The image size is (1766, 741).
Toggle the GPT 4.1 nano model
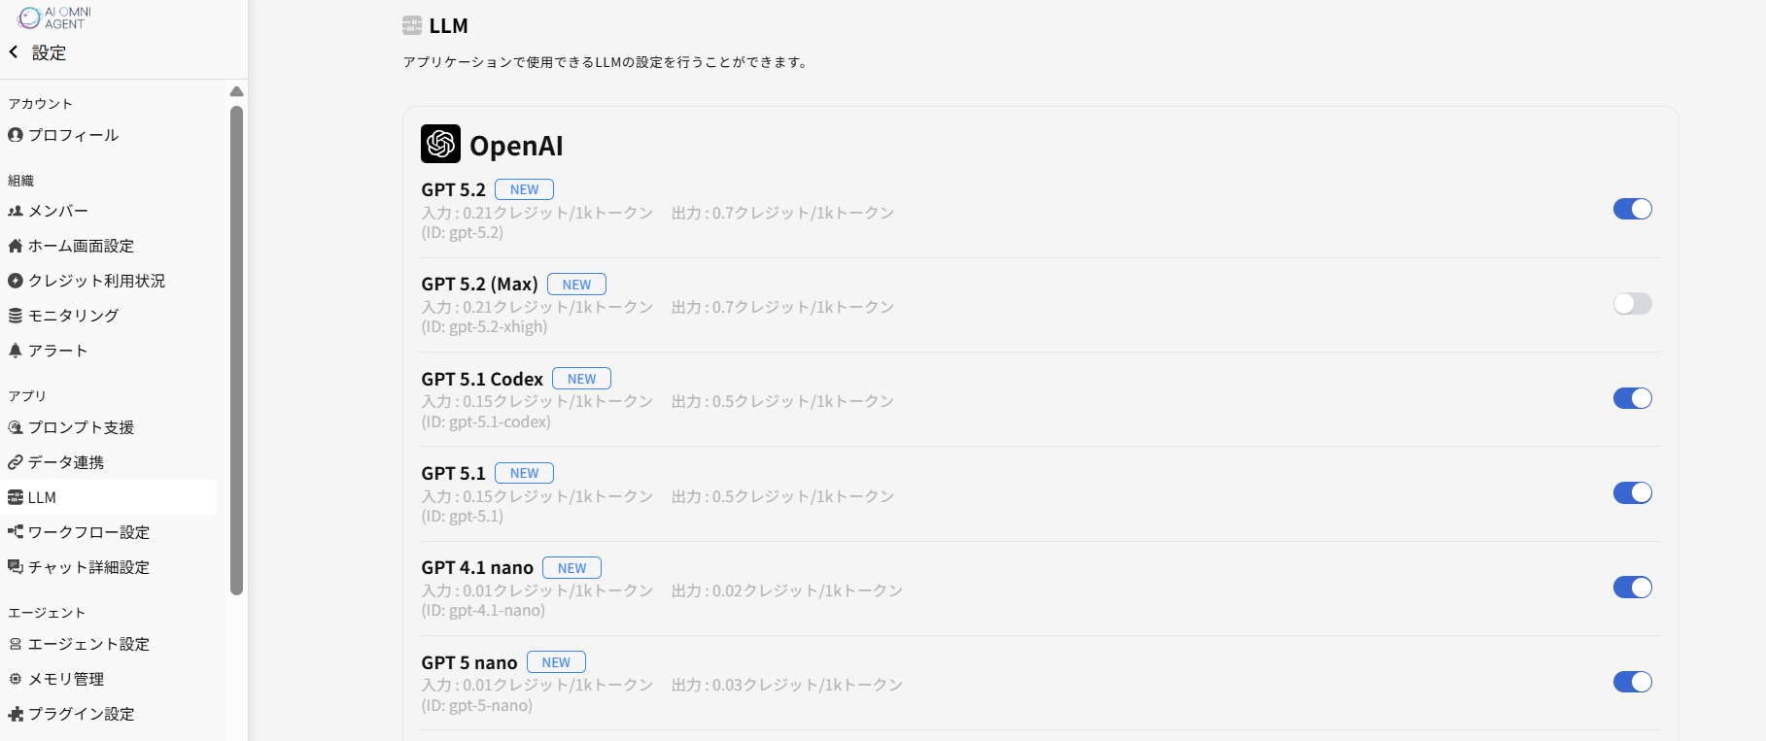pyautogui.click(x=1632, y=587)
